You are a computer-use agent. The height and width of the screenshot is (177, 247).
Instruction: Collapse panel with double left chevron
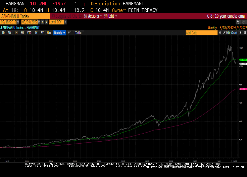(x=220, y=33)
